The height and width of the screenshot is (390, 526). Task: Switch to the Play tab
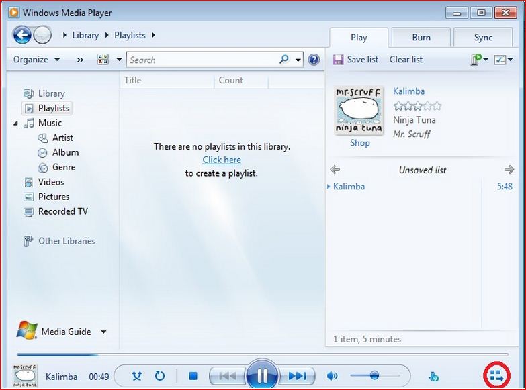359,37
